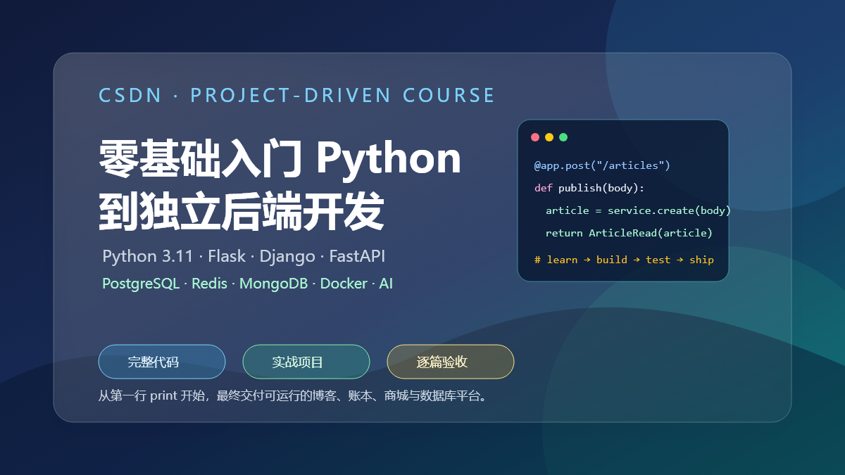Image resolution: width=845 pixels, height=475 pixels.
Task: Click the # learn → build → test → ship comment
Action: coord(624,260)
